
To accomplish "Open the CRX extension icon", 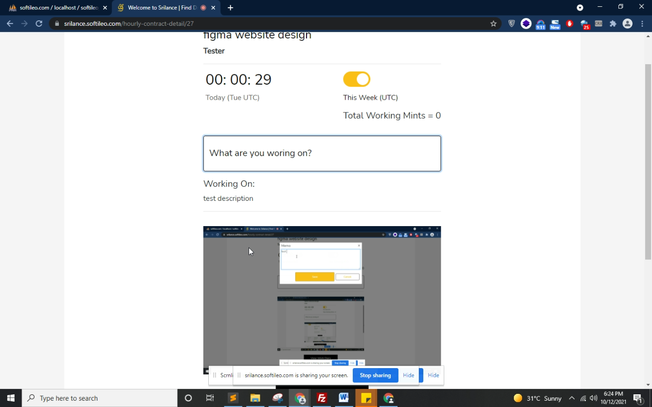I will [598, 23].
